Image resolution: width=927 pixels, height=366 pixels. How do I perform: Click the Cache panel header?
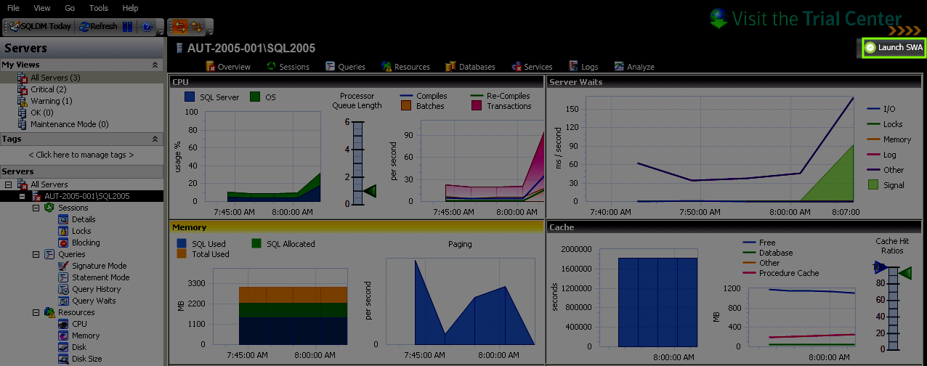click(x=735, y=227)
